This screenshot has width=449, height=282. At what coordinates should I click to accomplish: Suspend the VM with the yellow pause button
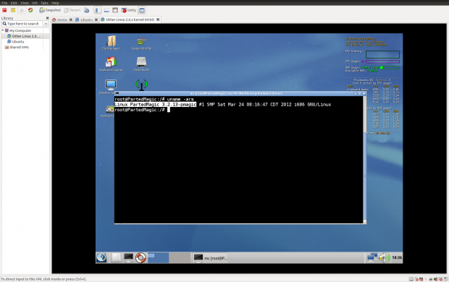[x=13, y=10]
